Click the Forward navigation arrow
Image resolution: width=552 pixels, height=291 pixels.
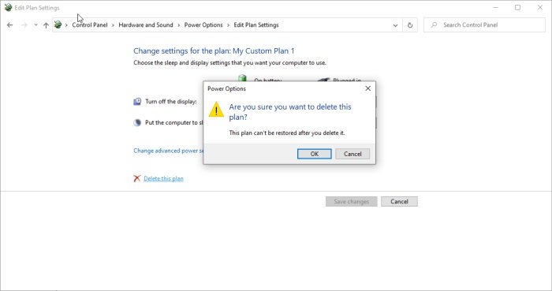click(24, 25)
